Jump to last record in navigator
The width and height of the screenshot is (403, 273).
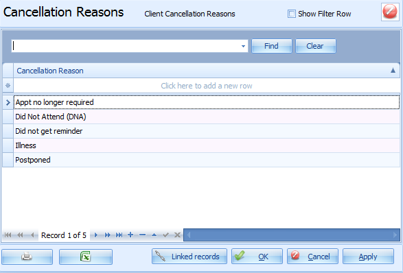tap(119, 235)
